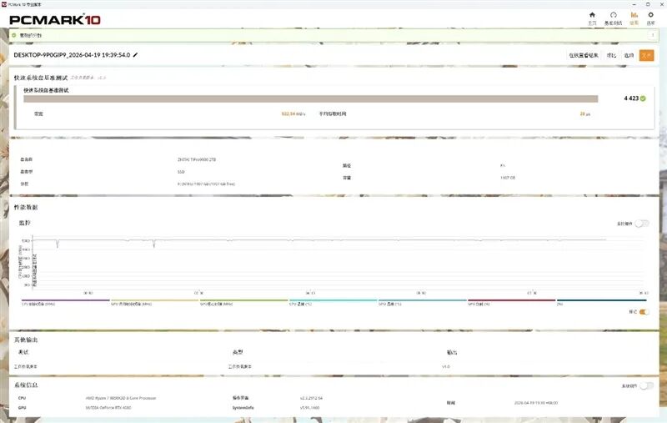Click the orange Save button
The height and width of the screenshot is (423, 667).
(646, 55)
